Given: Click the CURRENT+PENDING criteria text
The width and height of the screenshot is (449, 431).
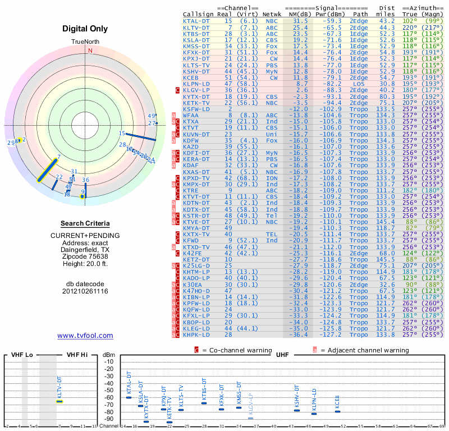Looking at the screenshot, I should pos(85,236).
